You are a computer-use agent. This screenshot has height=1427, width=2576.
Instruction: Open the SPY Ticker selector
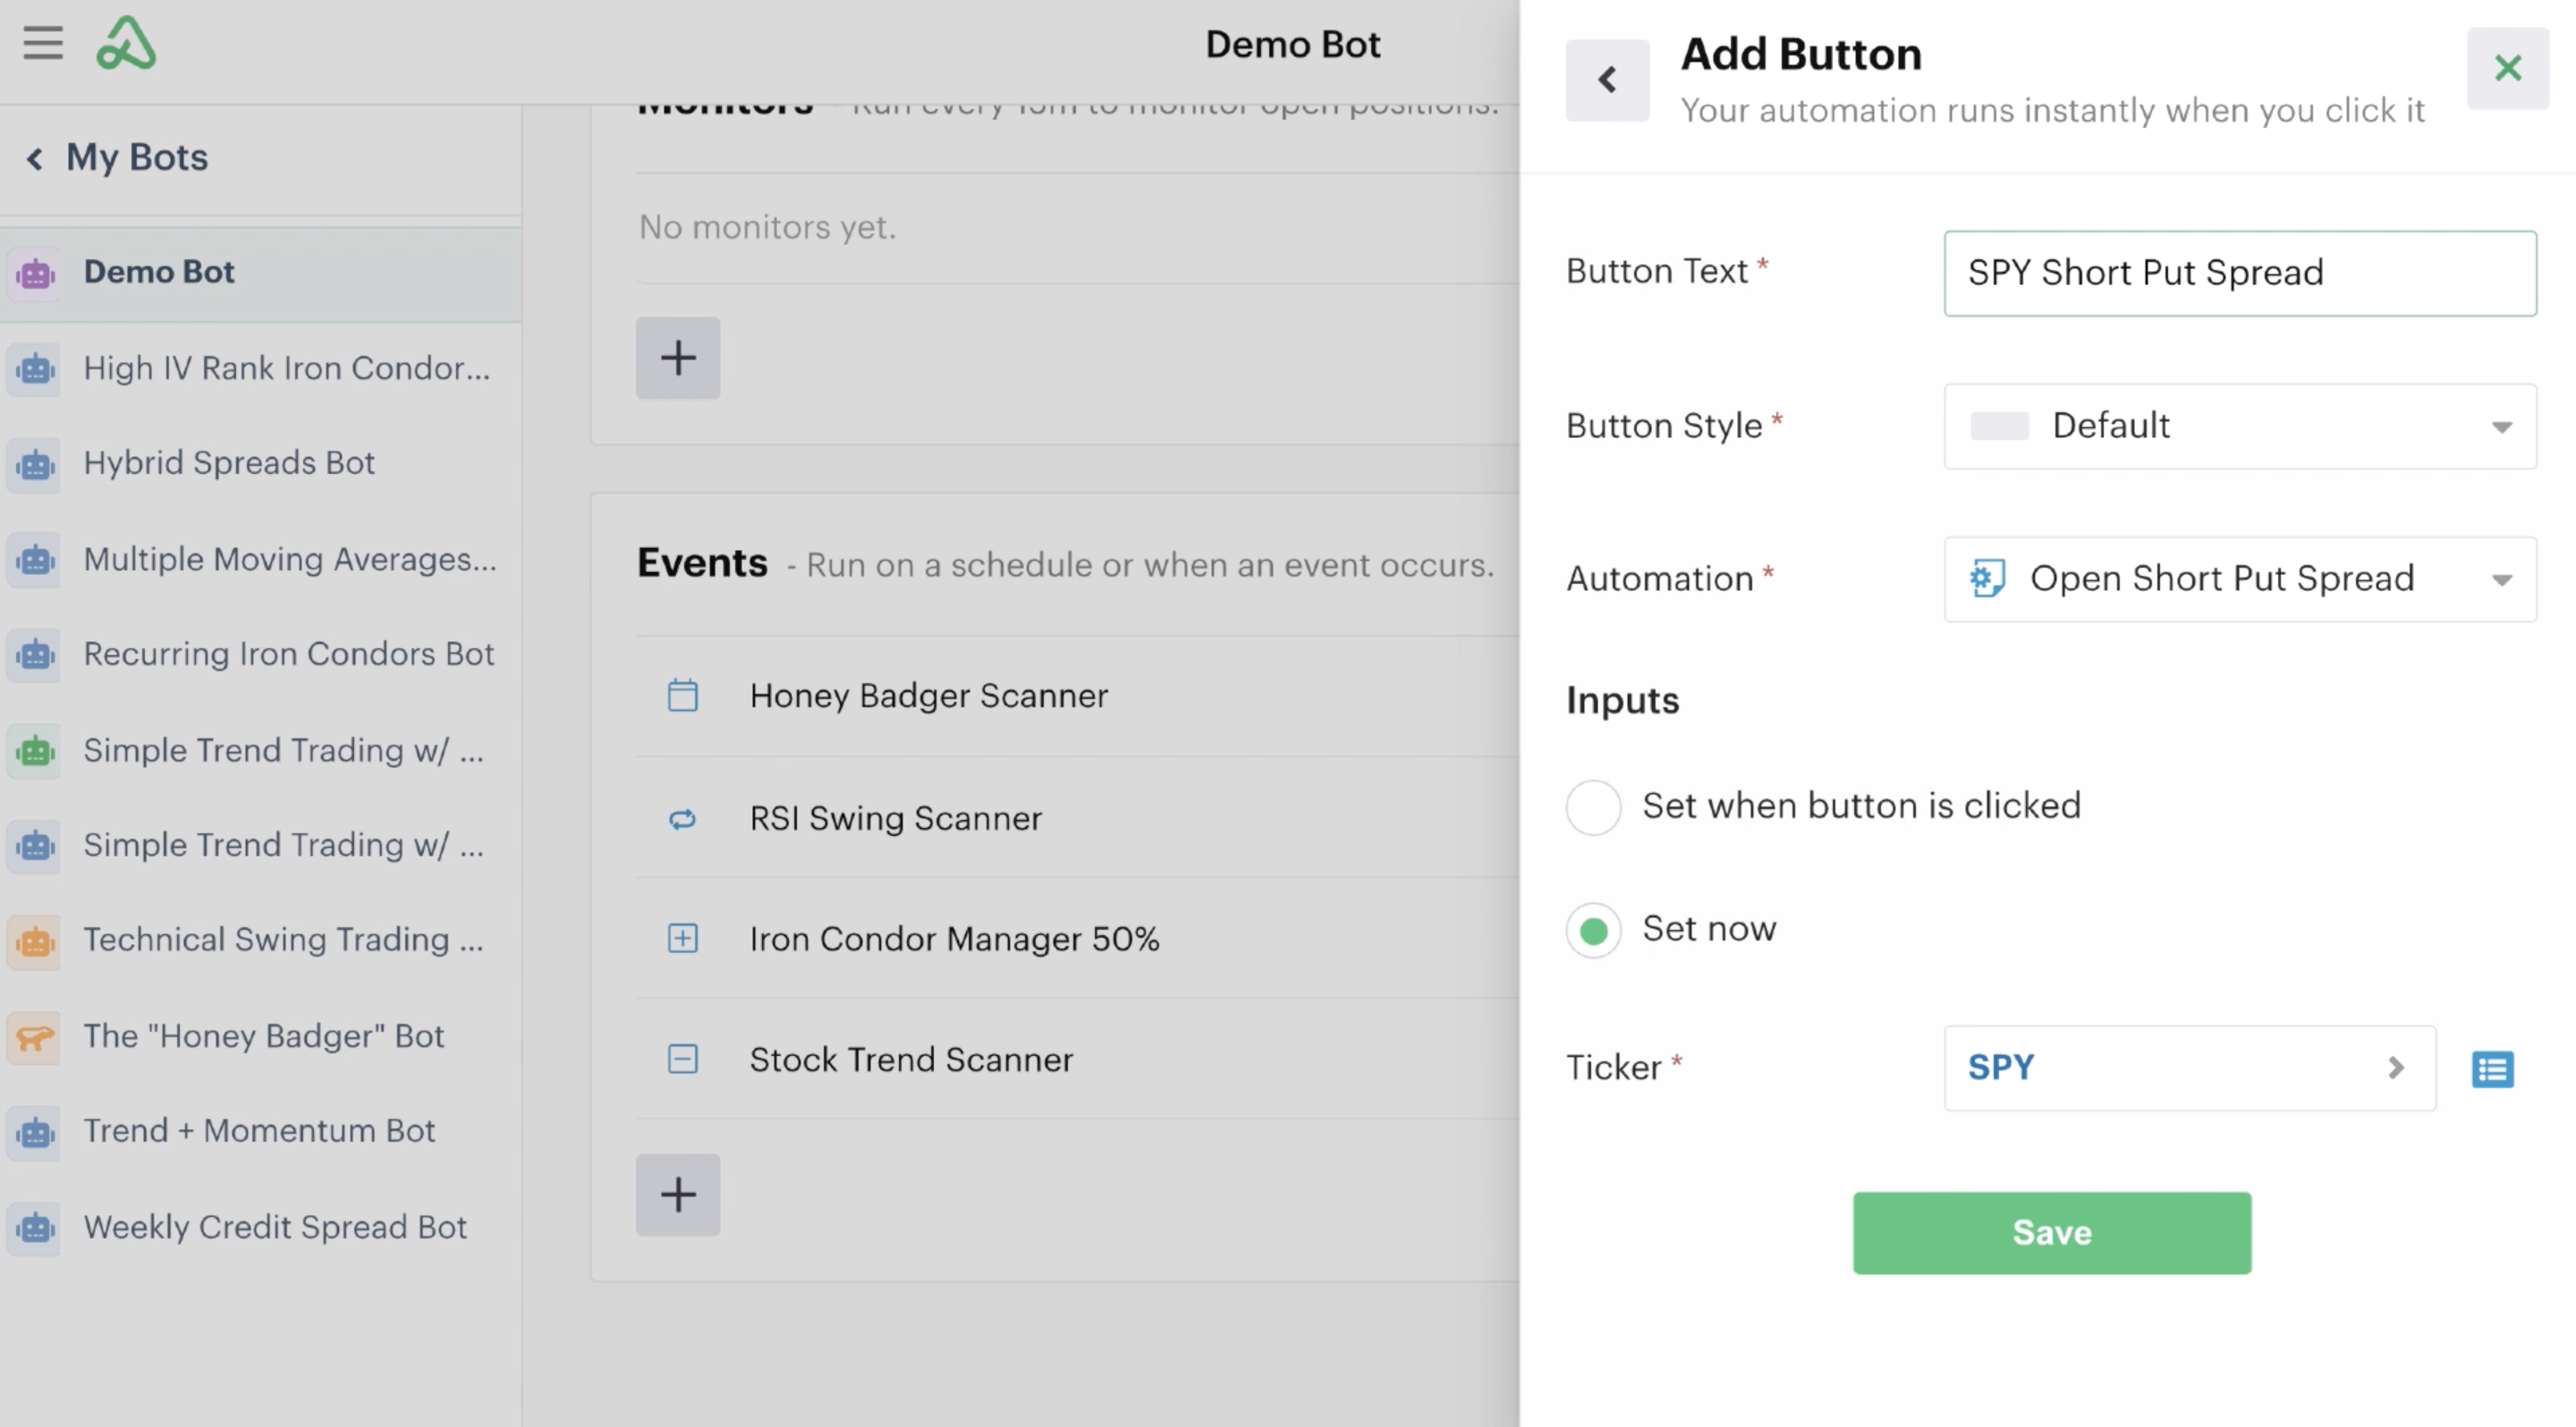2190,1068
